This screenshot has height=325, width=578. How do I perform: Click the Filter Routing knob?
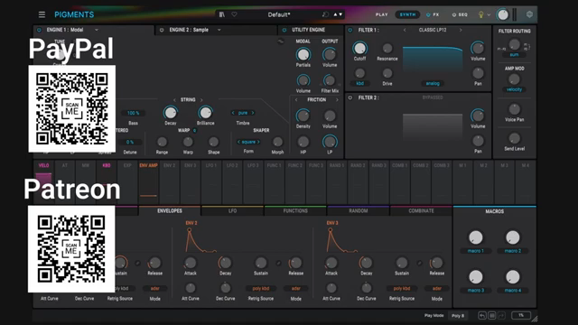(514, 44)
